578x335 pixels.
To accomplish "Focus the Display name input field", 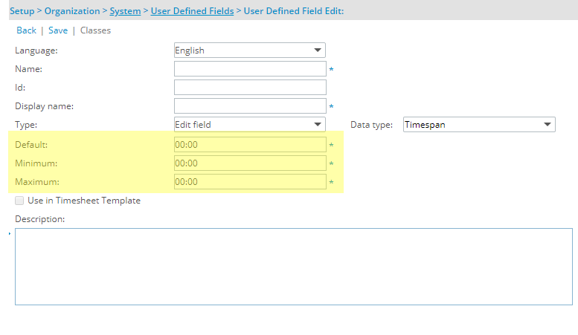I will point(250,106).
